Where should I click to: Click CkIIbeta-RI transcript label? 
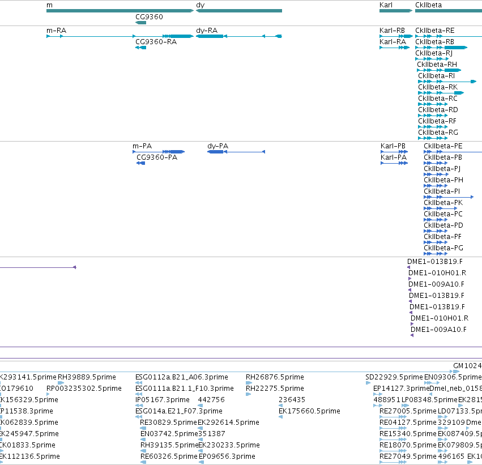click(x=436, y=76)
